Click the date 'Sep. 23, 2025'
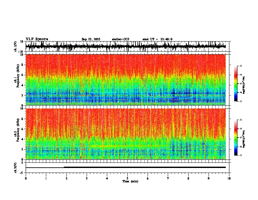The image size is (258, 200). pos(91,39)
